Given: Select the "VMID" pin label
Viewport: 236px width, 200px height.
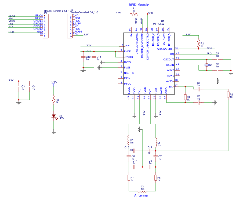Looking at the screenshot, I should coord(166,91).
